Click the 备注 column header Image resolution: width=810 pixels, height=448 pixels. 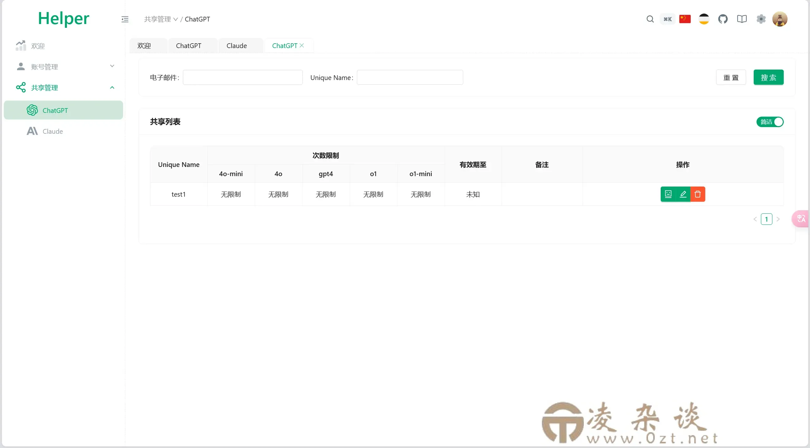542,164
